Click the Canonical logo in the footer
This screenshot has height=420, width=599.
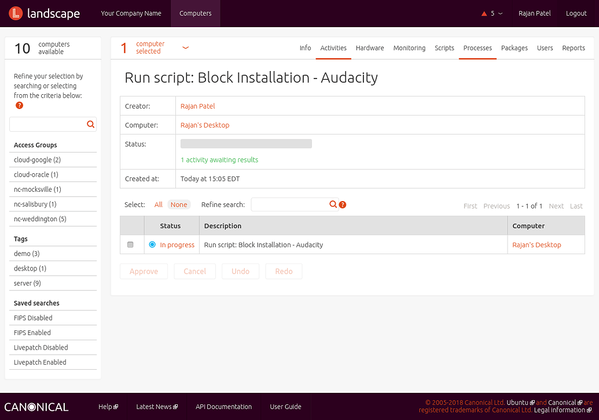click(36, 407)
